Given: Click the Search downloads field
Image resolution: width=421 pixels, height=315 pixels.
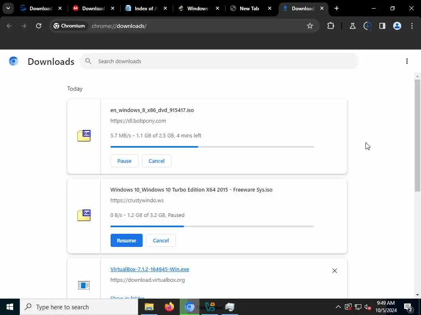Looking at the screenshot, I should pos(219,62).
